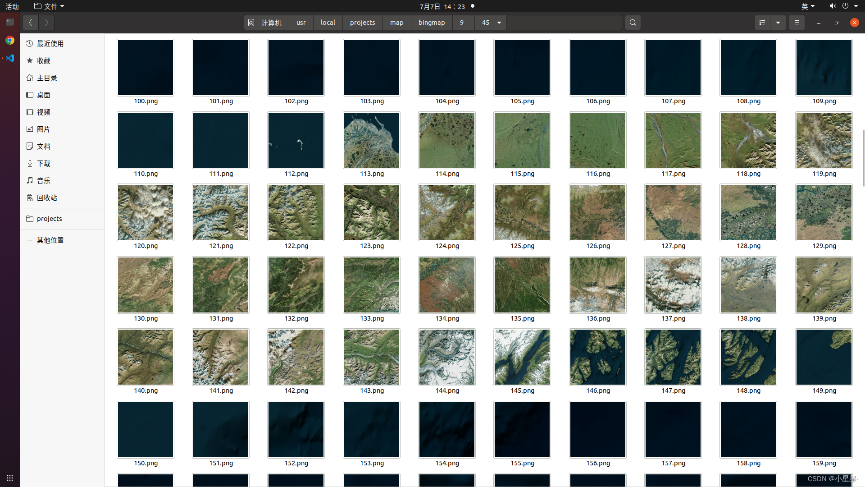865x487 pixels.
Task: Show applications grid in dock
Action: point(10,478)
